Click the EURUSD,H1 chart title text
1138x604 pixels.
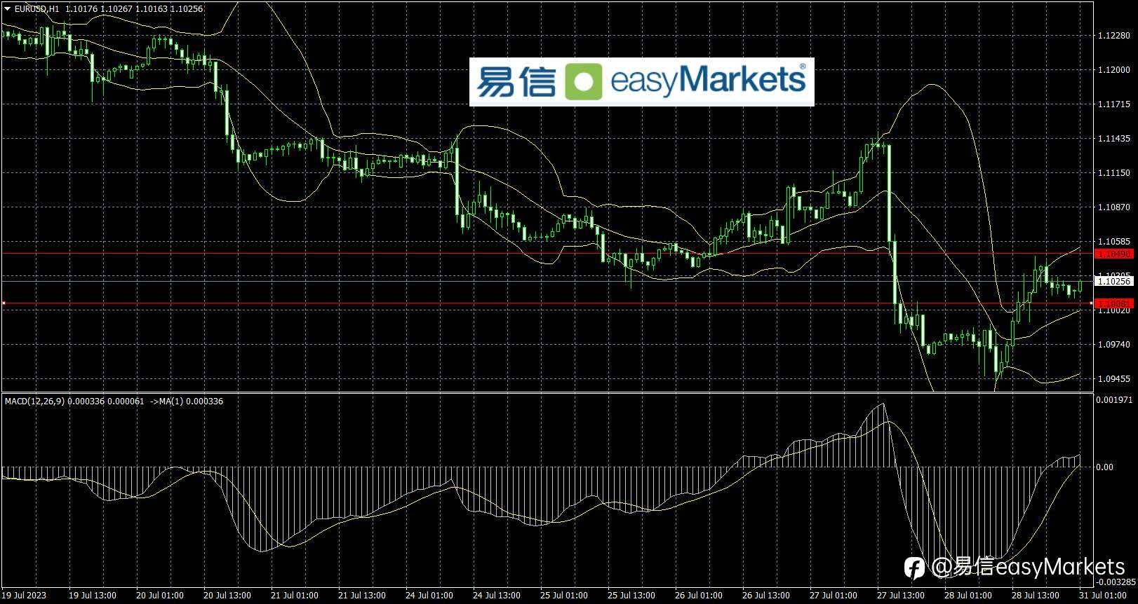(36, 9)
